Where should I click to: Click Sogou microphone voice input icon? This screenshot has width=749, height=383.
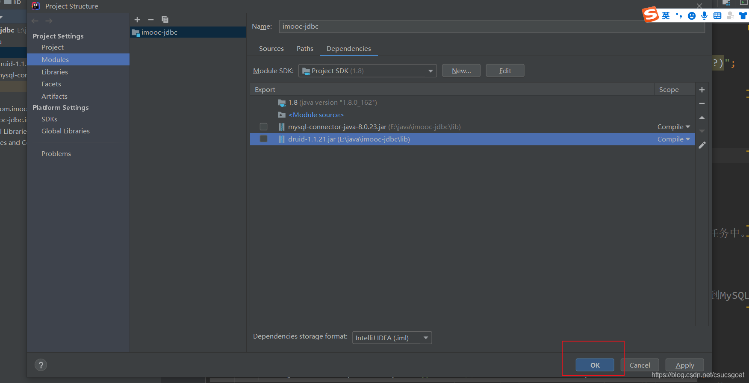pyautogui.click(x=705, y=16)
